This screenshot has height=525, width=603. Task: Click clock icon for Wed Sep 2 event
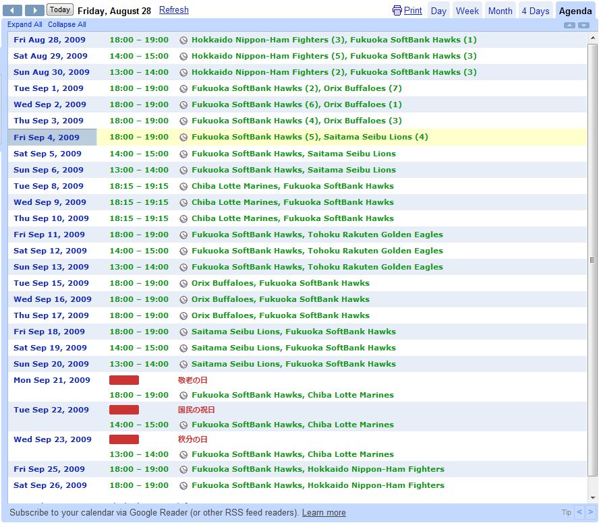(184, 104)
